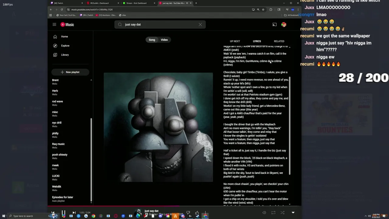Toggle shuffle in the player bar
Screen dimensions: 389x219
pyautogui.click(x=282, y=213)
